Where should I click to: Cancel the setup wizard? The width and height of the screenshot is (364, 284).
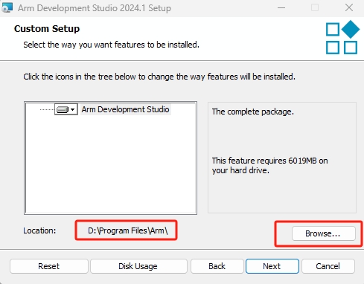(x=328, y=266)
